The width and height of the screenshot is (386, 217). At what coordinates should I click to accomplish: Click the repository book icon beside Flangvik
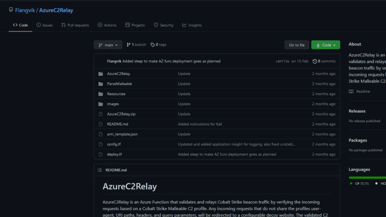coord(11,10)
